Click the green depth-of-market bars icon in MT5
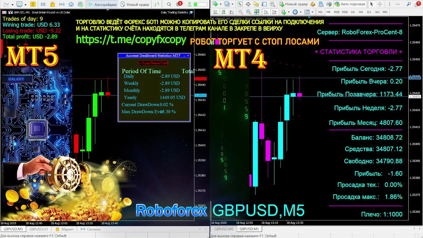 (157, 4)
